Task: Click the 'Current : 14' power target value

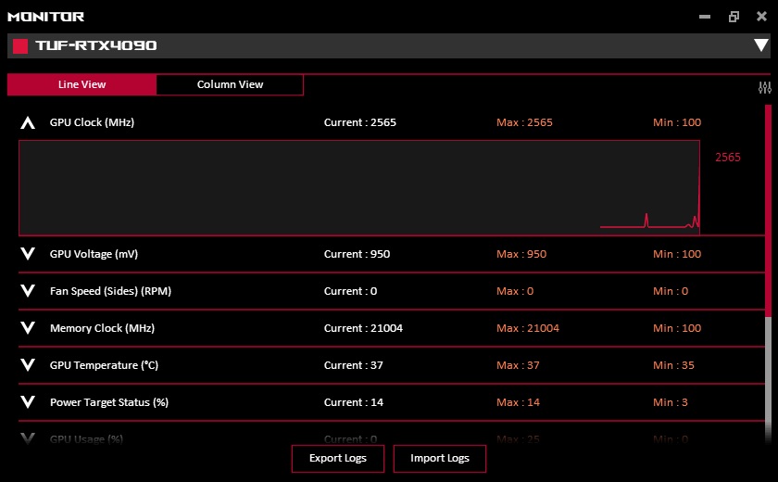Action: click(x=354, y=402)
